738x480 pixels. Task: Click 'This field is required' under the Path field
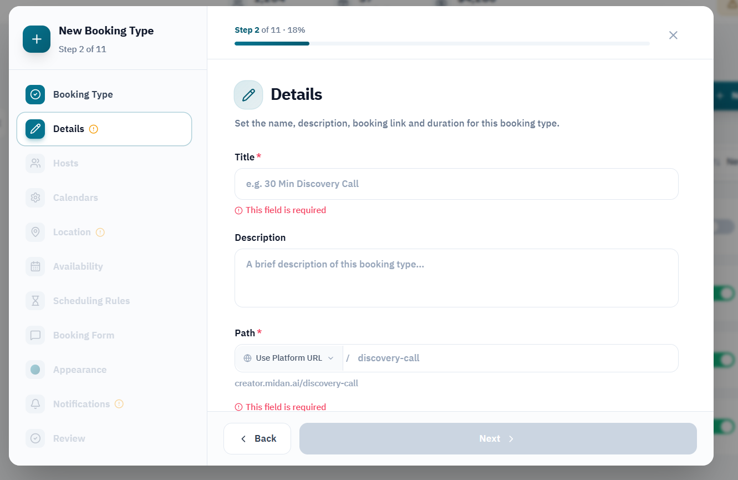pos(286,407)
